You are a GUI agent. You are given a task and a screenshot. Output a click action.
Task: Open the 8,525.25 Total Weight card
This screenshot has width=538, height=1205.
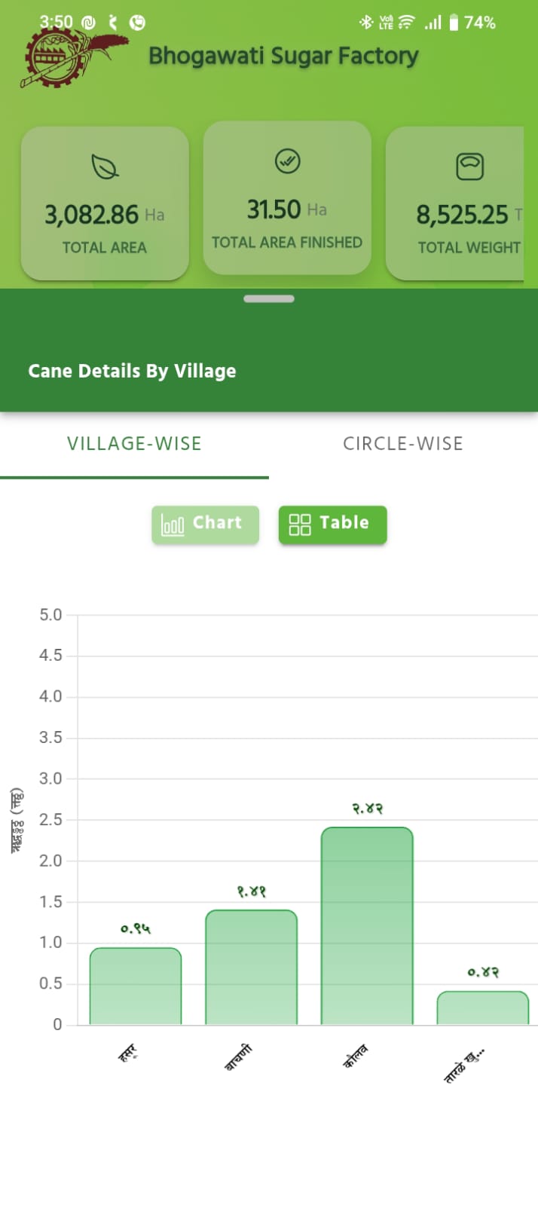click(x=460, y=203)
